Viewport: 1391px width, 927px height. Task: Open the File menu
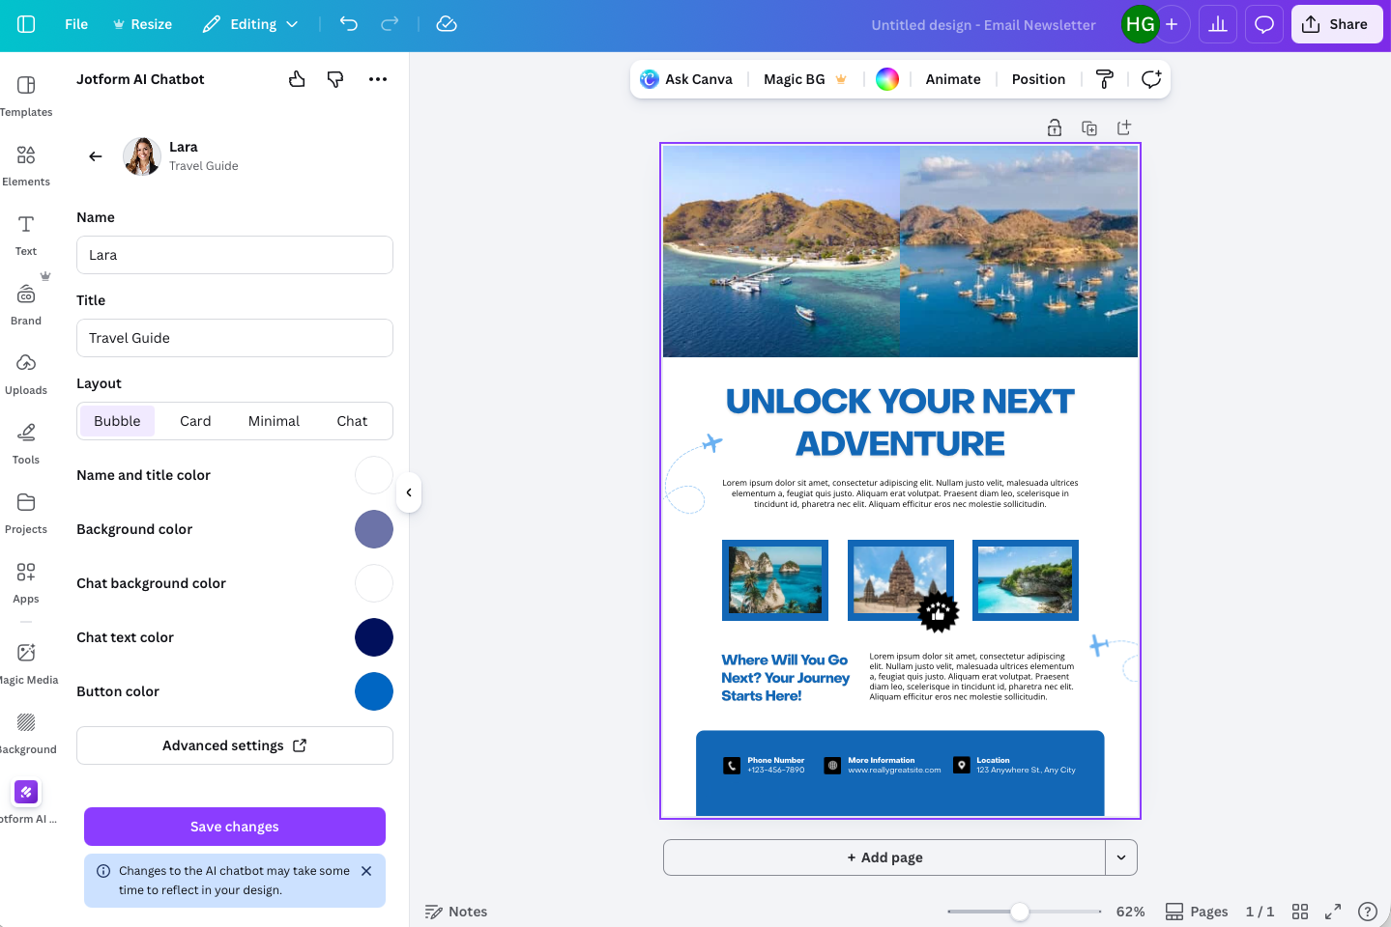75,24
